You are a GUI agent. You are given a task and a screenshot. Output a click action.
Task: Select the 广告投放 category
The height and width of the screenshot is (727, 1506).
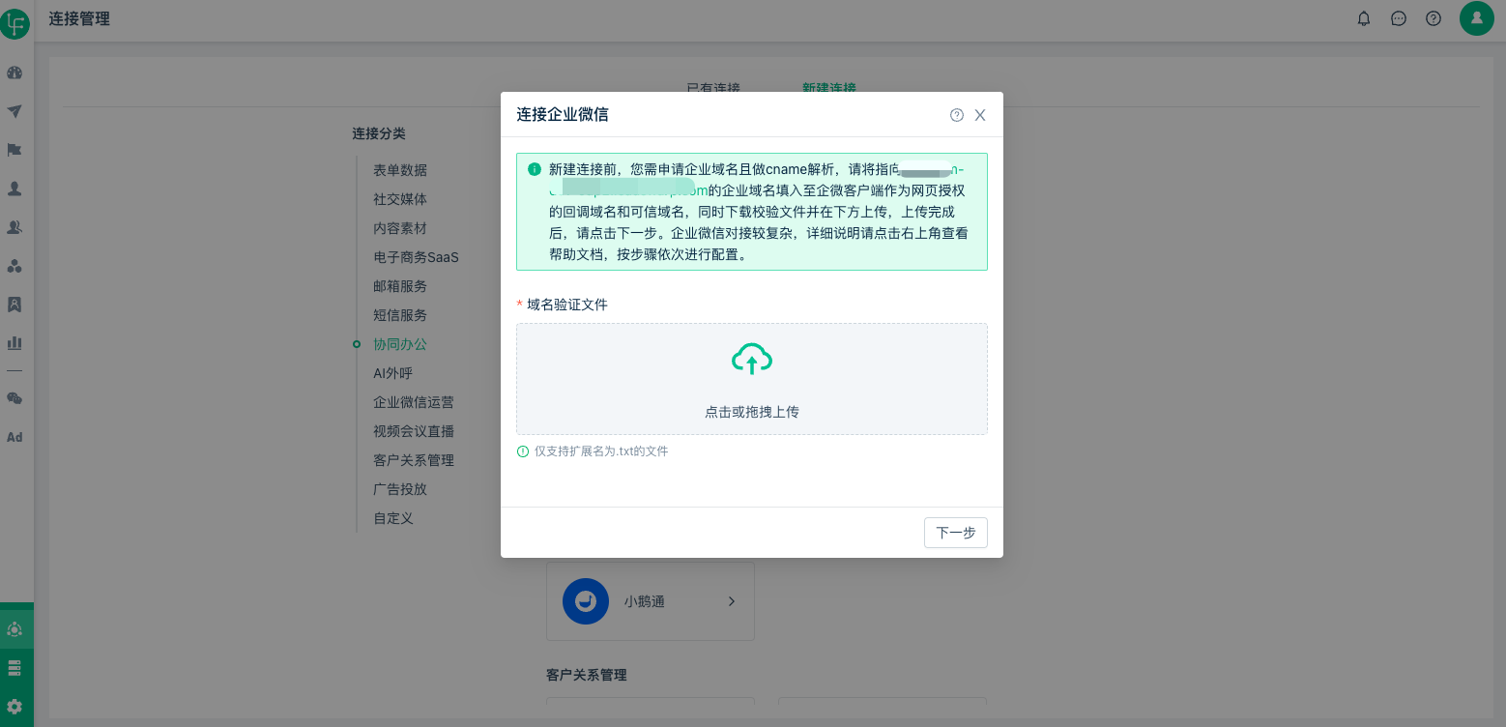point(400,489)
